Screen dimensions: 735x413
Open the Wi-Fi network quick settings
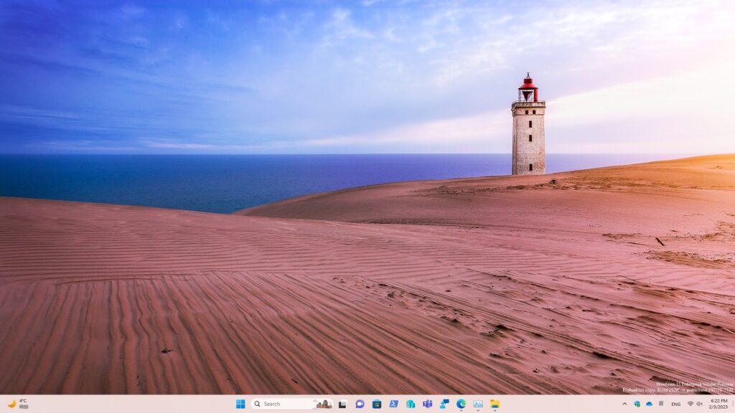pos(690,404)
